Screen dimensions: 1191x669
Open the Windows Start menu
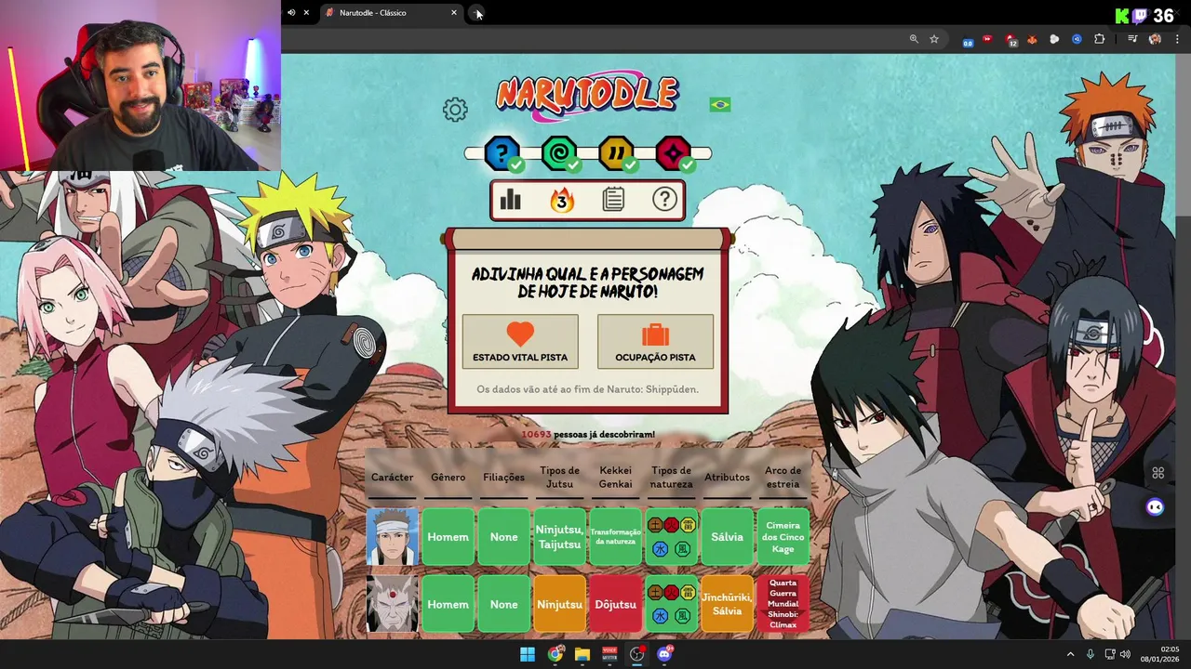pyautogui.click(x=528, y=654)
